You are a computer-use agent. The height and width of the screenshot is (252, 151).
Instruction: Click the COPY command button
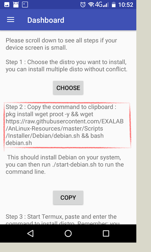(x=68, y=197)
